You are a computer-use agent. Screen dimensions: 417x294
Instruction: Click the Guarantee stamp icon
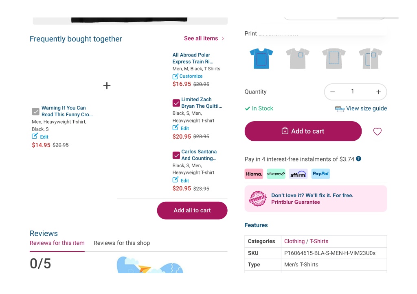click(x=257, y=199)
